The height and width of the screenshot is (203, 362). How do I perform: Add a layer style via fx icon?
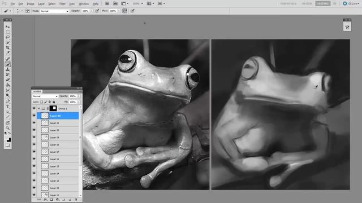coord(45,200)
